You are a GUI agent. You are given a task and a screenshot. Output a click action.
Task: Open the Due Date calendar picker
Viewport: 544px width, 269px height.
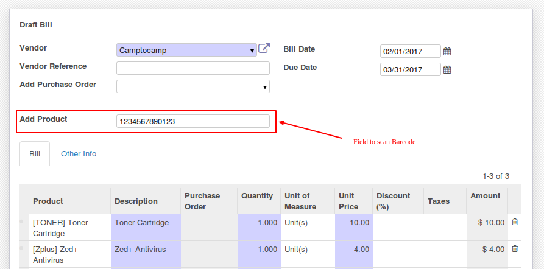point(447,69)
